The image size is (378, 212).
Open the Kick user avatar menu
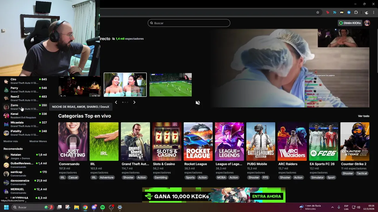click(x=367, y=23)
